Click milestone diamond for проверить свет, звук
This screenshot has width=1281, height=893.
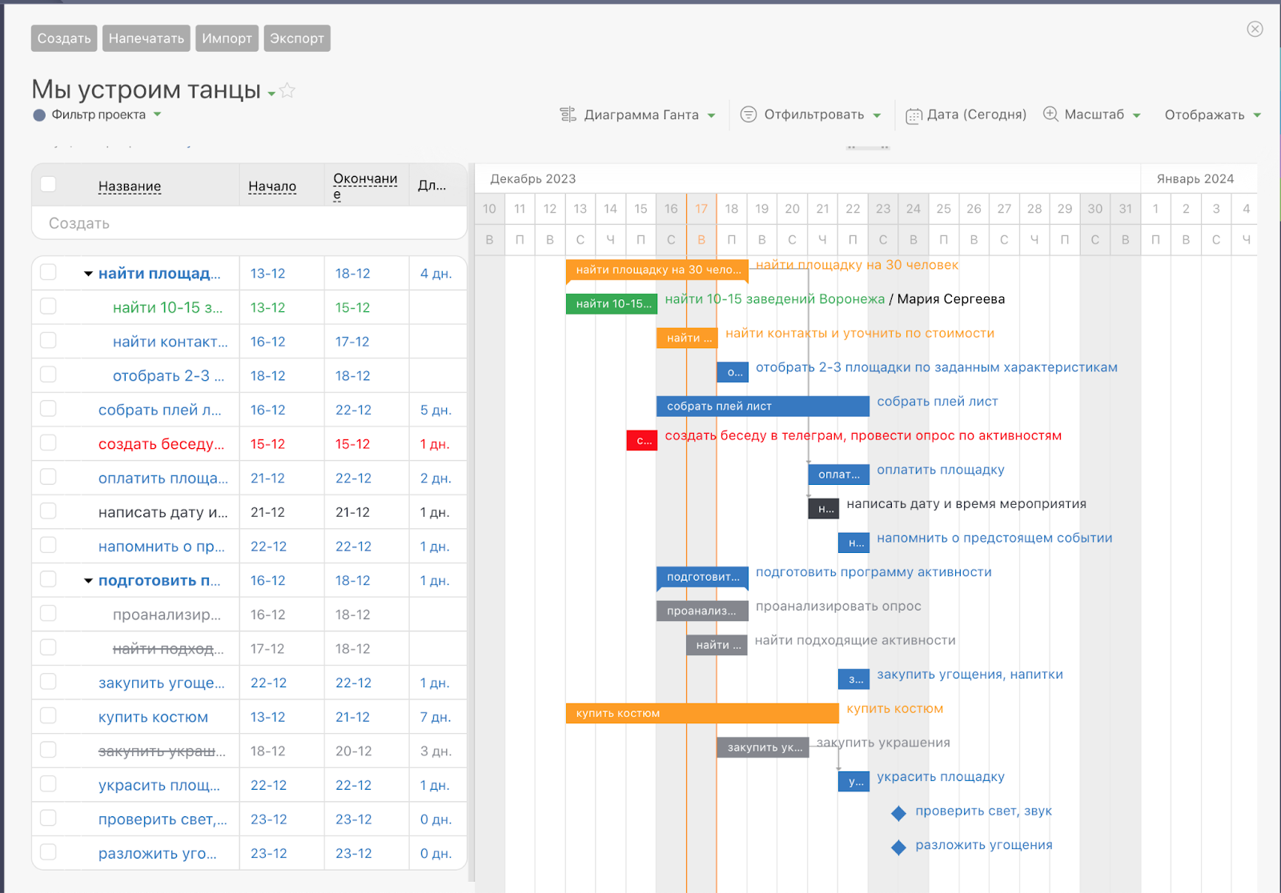[898, 813]
